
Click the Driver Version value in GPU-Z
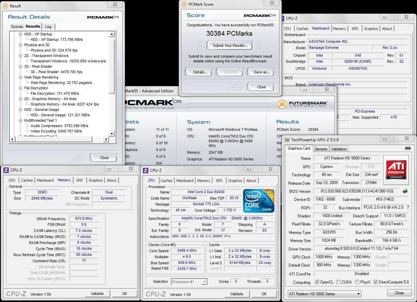pos(361,249)
